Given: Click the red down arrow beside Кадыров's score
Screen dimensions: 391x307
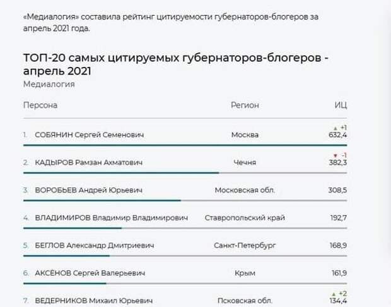Looking at the screenshot, I should 334,156.
